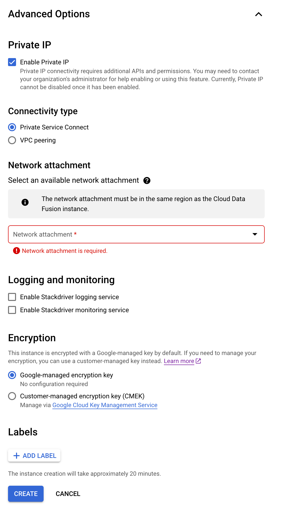The width and height of the screenshot is (297, 515).
Task: Click the error icon near required warning
Action: (16, 251)
